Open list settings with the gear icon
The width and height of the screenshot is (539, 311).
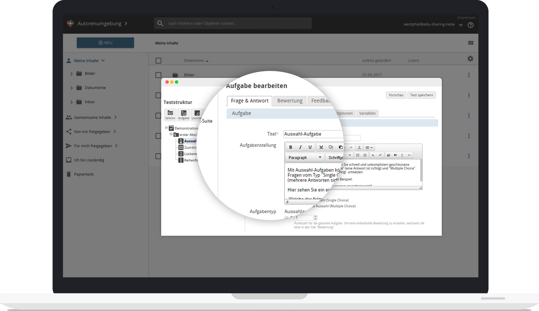point(470,59)
